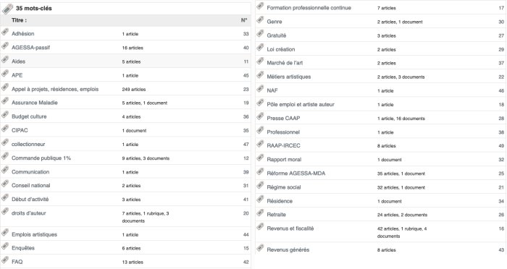This screenshot has height=269, width=507.
Task: Click the tag icon beside Adhésion
Action: pos(5,32)
